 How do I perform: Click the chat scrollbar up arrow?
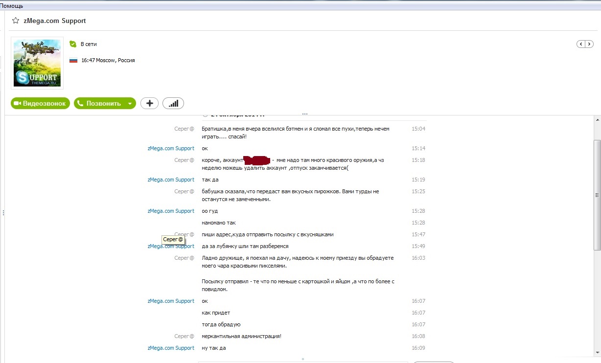(597, 120)
